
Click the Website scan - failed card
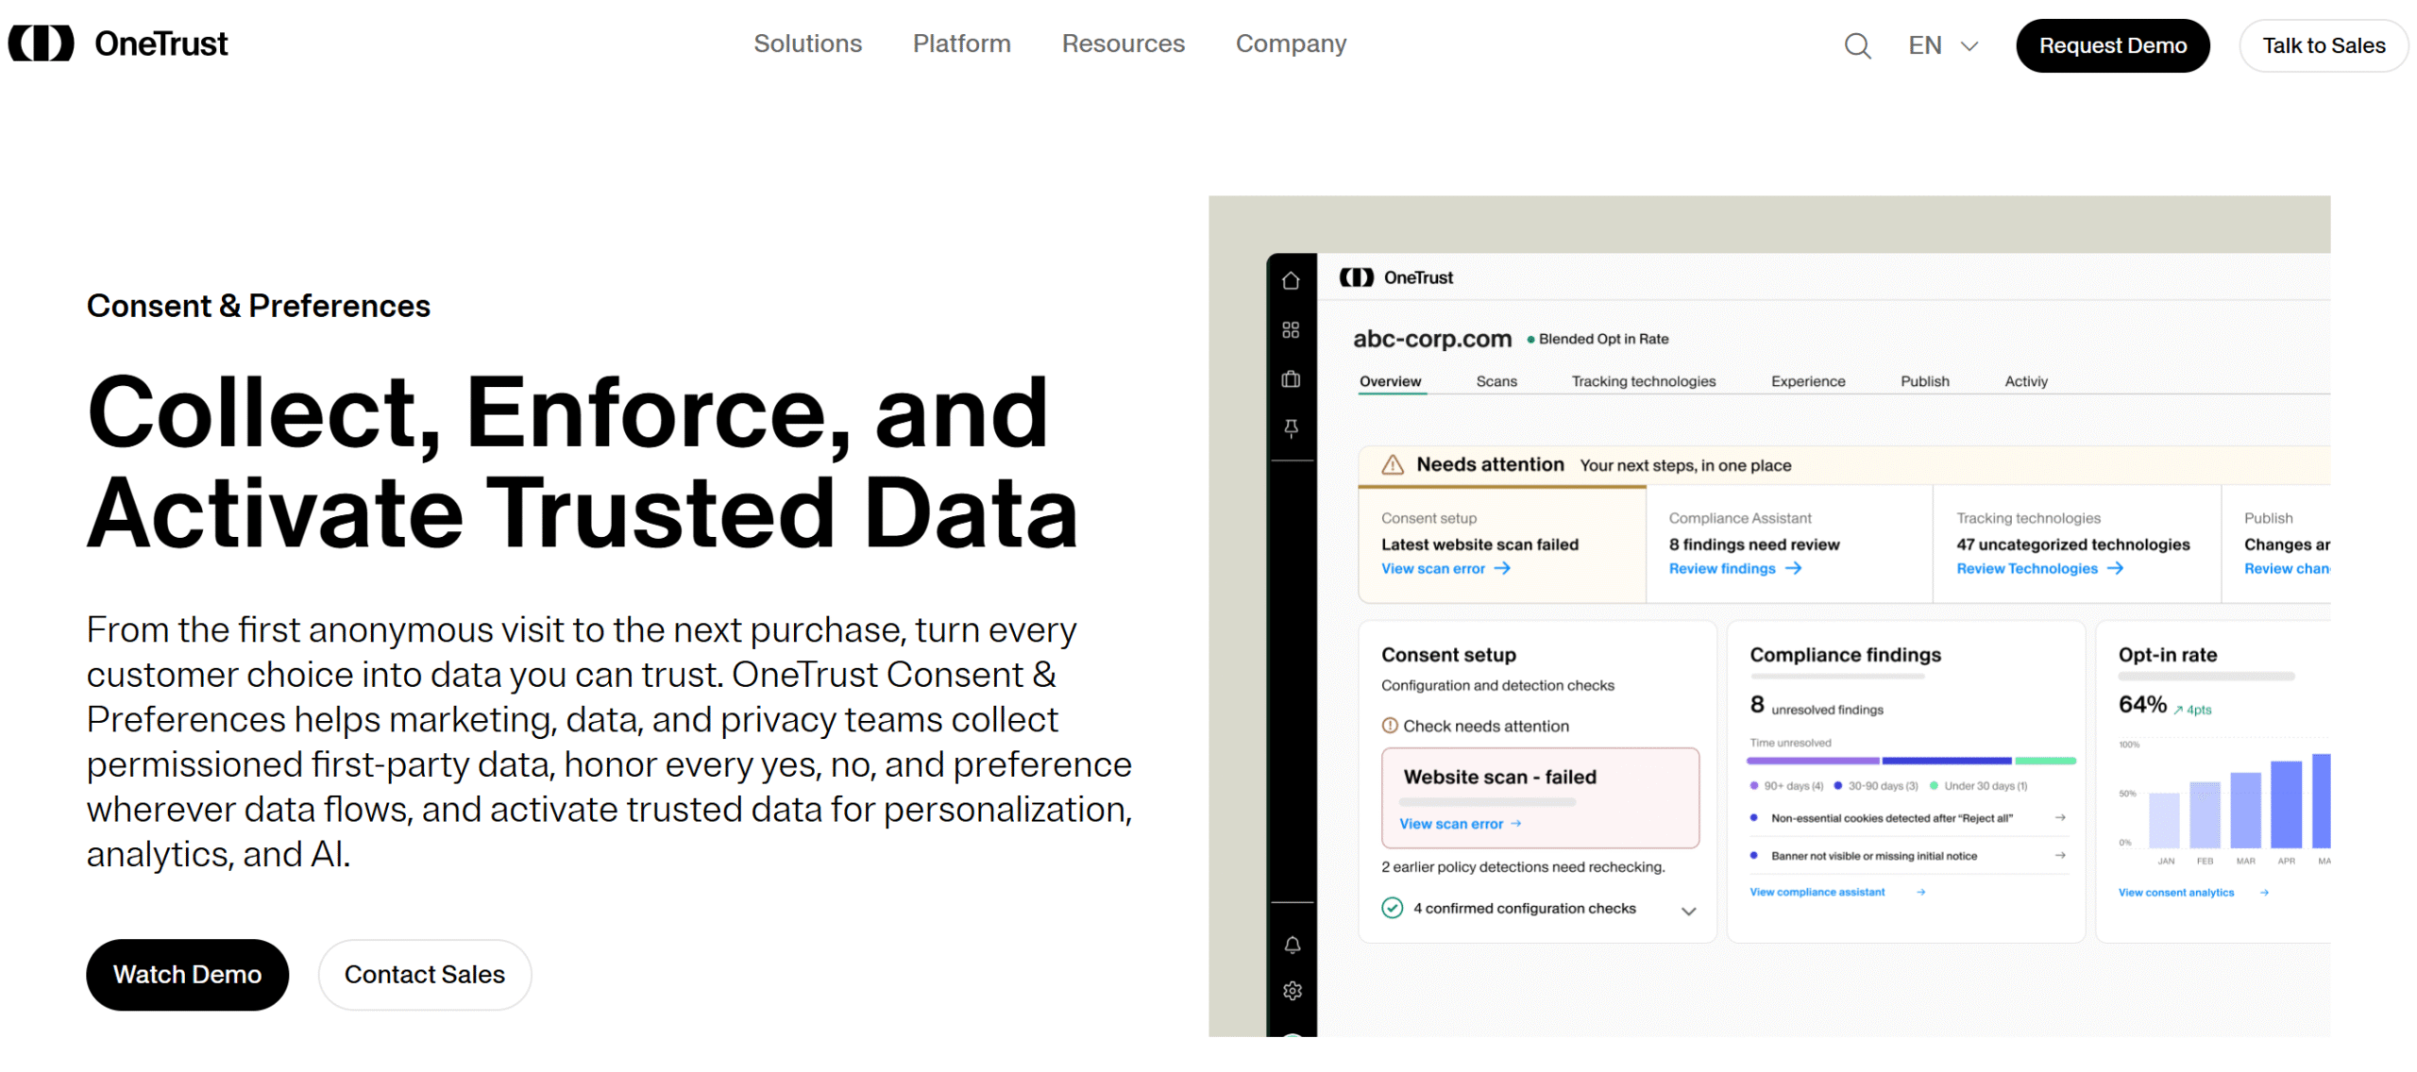coord(1539,797)
